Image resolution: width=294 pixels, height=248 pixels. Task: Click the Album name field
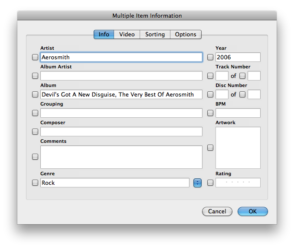121,94
